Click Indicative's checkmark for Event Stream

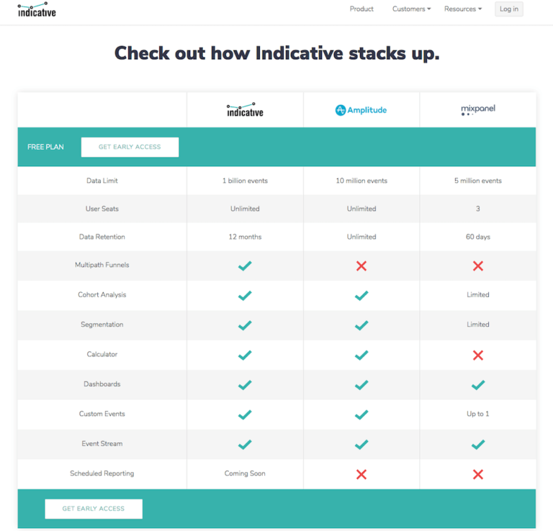pyautogui.click(x=245, y=445)
